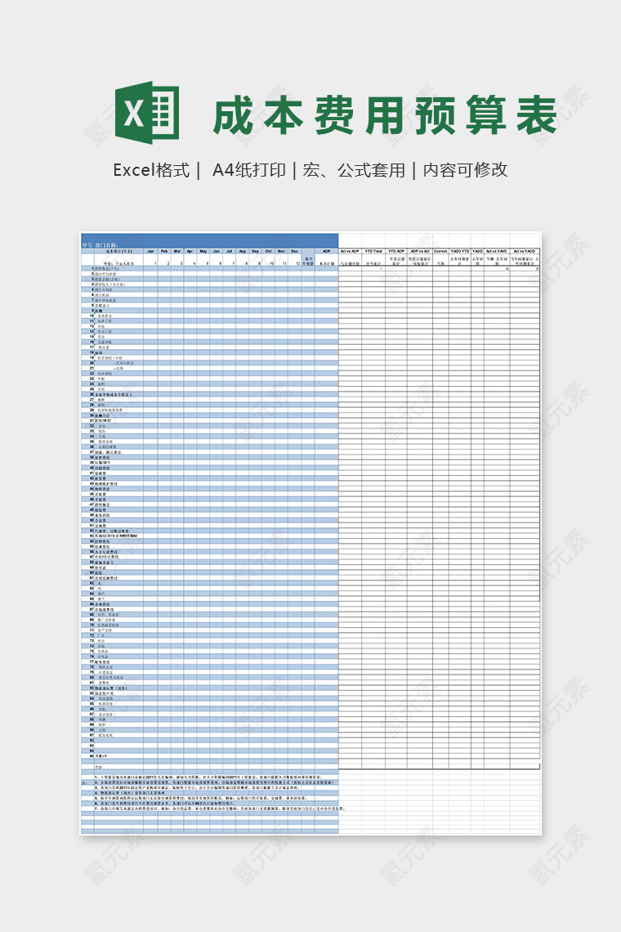Select the May column header
This screenshot has width=621, height=932.
203,252
